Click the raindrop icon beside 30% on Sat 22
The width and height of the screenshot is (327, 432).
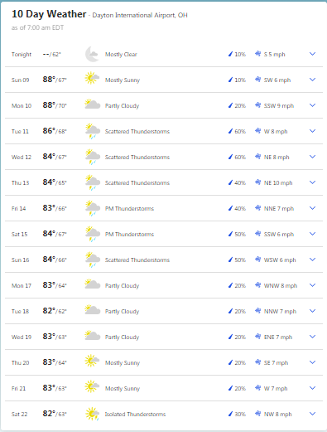pos(230,414)
